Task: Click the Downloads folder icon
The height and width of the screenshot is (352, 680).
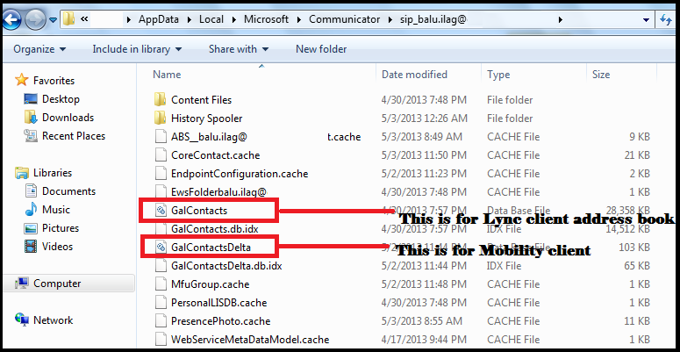Action: pyautogui.click(x=31, y=118)
